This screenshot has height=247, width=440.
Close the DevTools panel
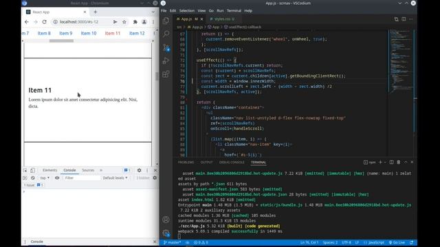(x=155, y=170)
